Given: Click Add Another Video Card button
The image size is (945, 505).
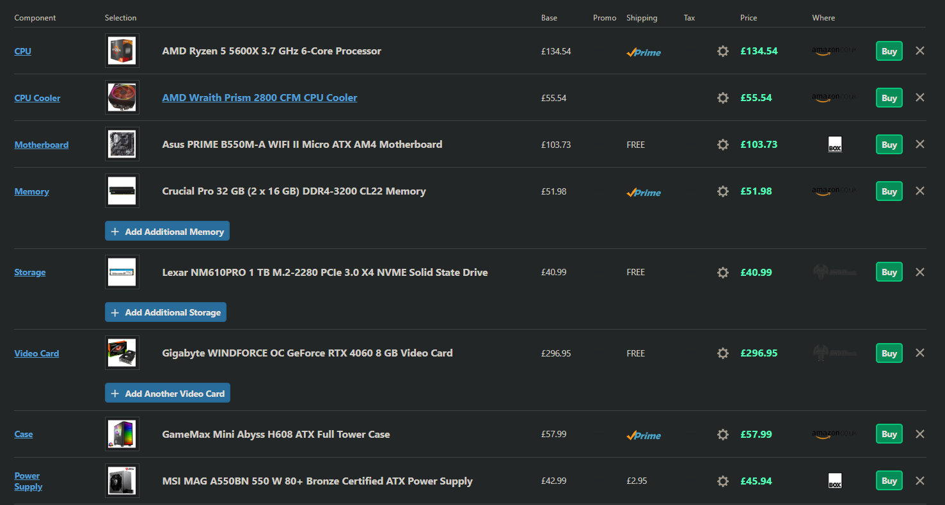Looking at the screenshot, I should (168, 394).
